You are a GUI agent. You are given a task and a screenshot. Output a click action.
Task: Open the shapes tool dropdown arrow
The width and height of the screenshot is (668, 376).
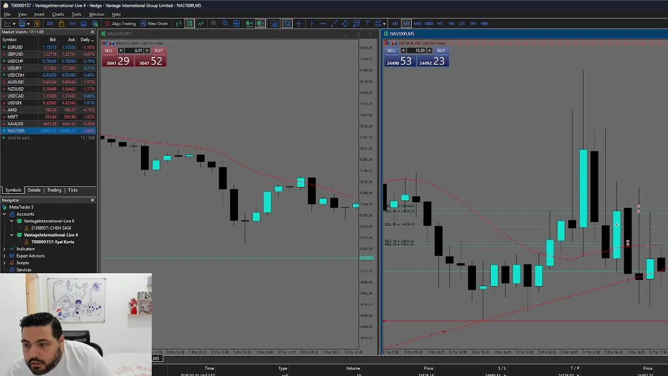pyautogui.click(x=384, y=23)
